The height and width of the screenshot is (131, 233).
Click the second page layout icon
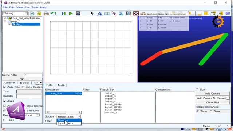pyautogui.click(x=198, y=13)
